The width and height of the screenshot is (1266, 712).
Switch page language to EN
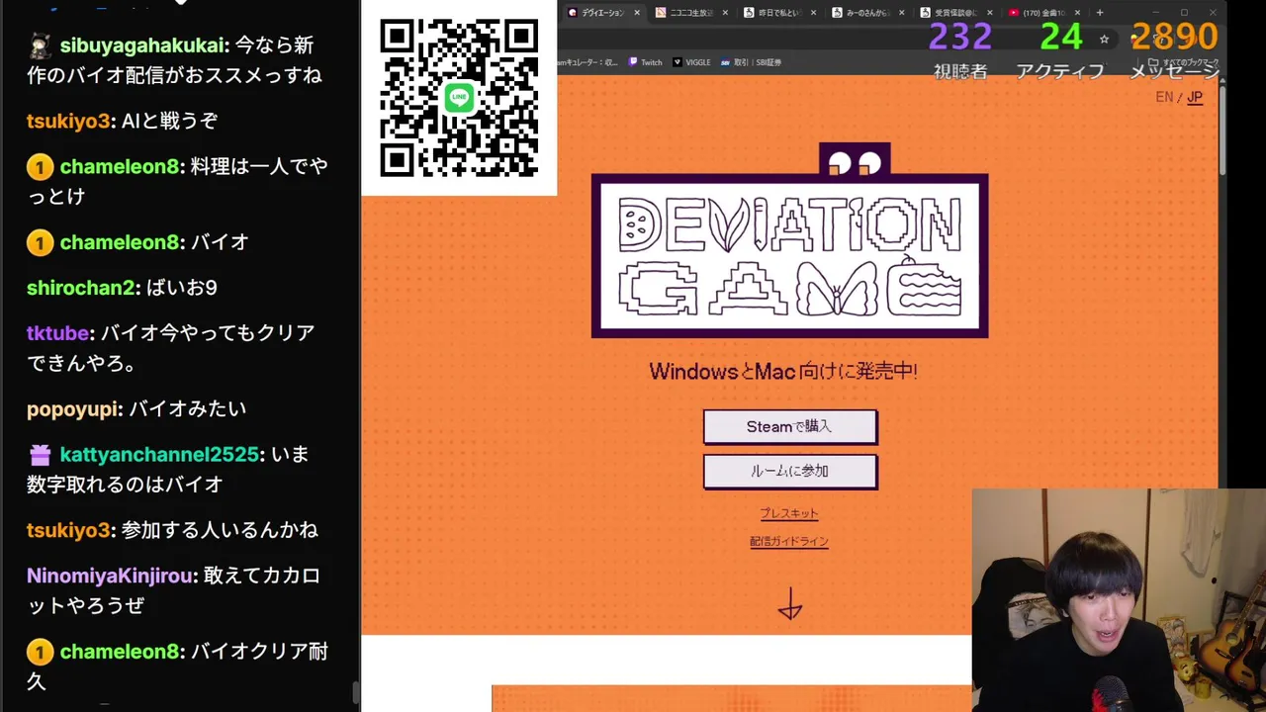click(x=1164, y=97)
